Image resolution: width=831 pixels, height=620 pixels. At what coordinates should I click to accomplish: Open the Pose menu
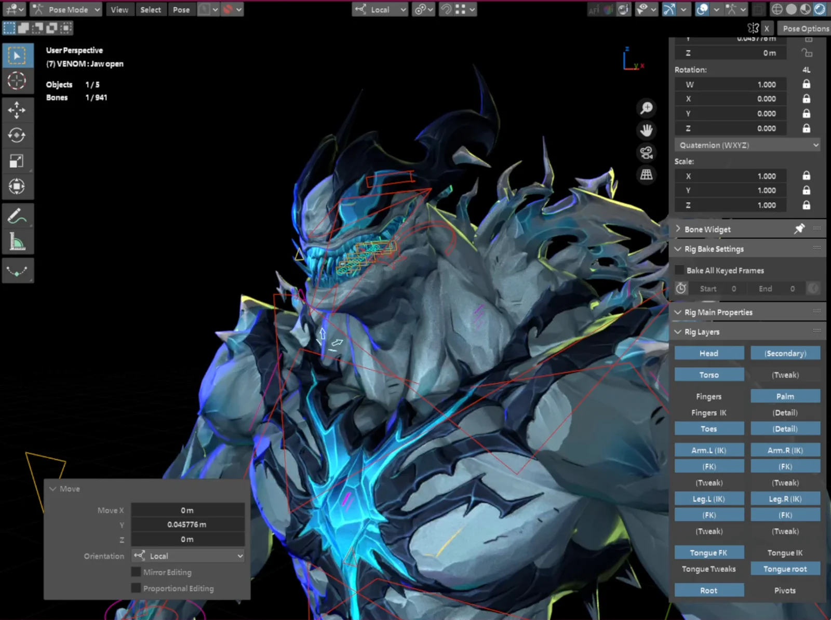[182, 9]
